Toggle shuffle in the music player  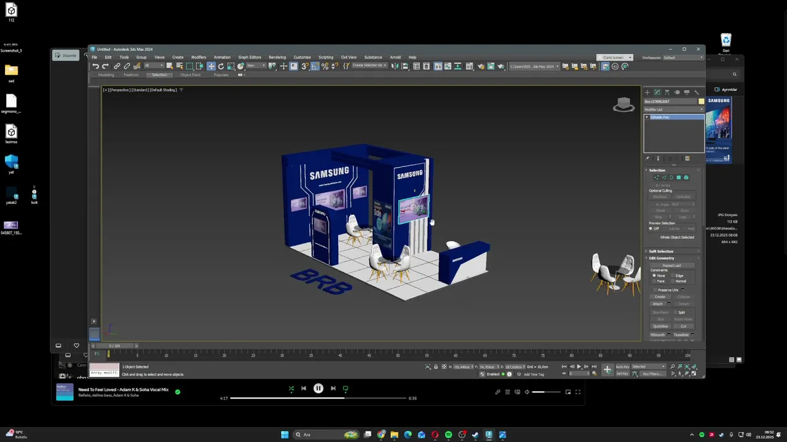pos(291,389)
